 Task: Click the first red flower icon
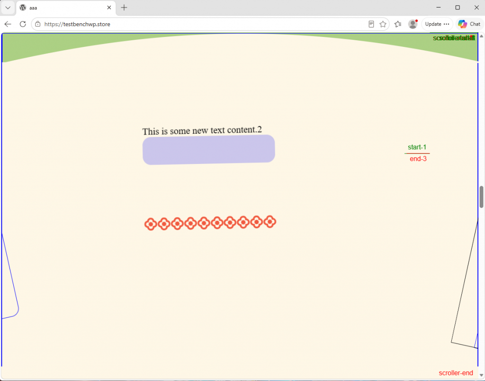click(151, 225)
